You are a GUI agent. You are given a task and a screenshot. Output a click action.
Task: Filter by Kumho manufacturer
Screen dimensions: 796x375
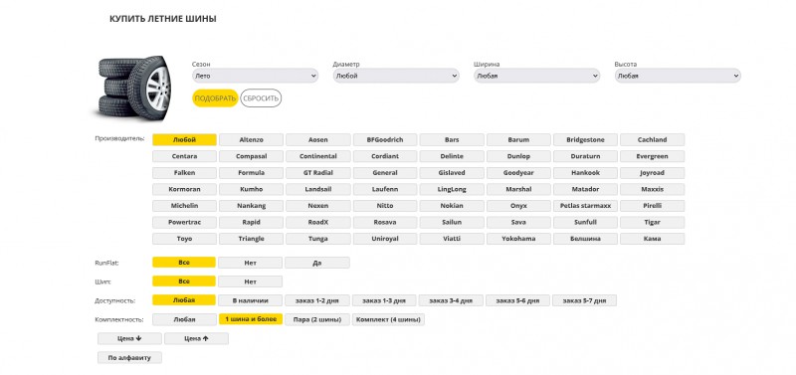tap(252, 189)
